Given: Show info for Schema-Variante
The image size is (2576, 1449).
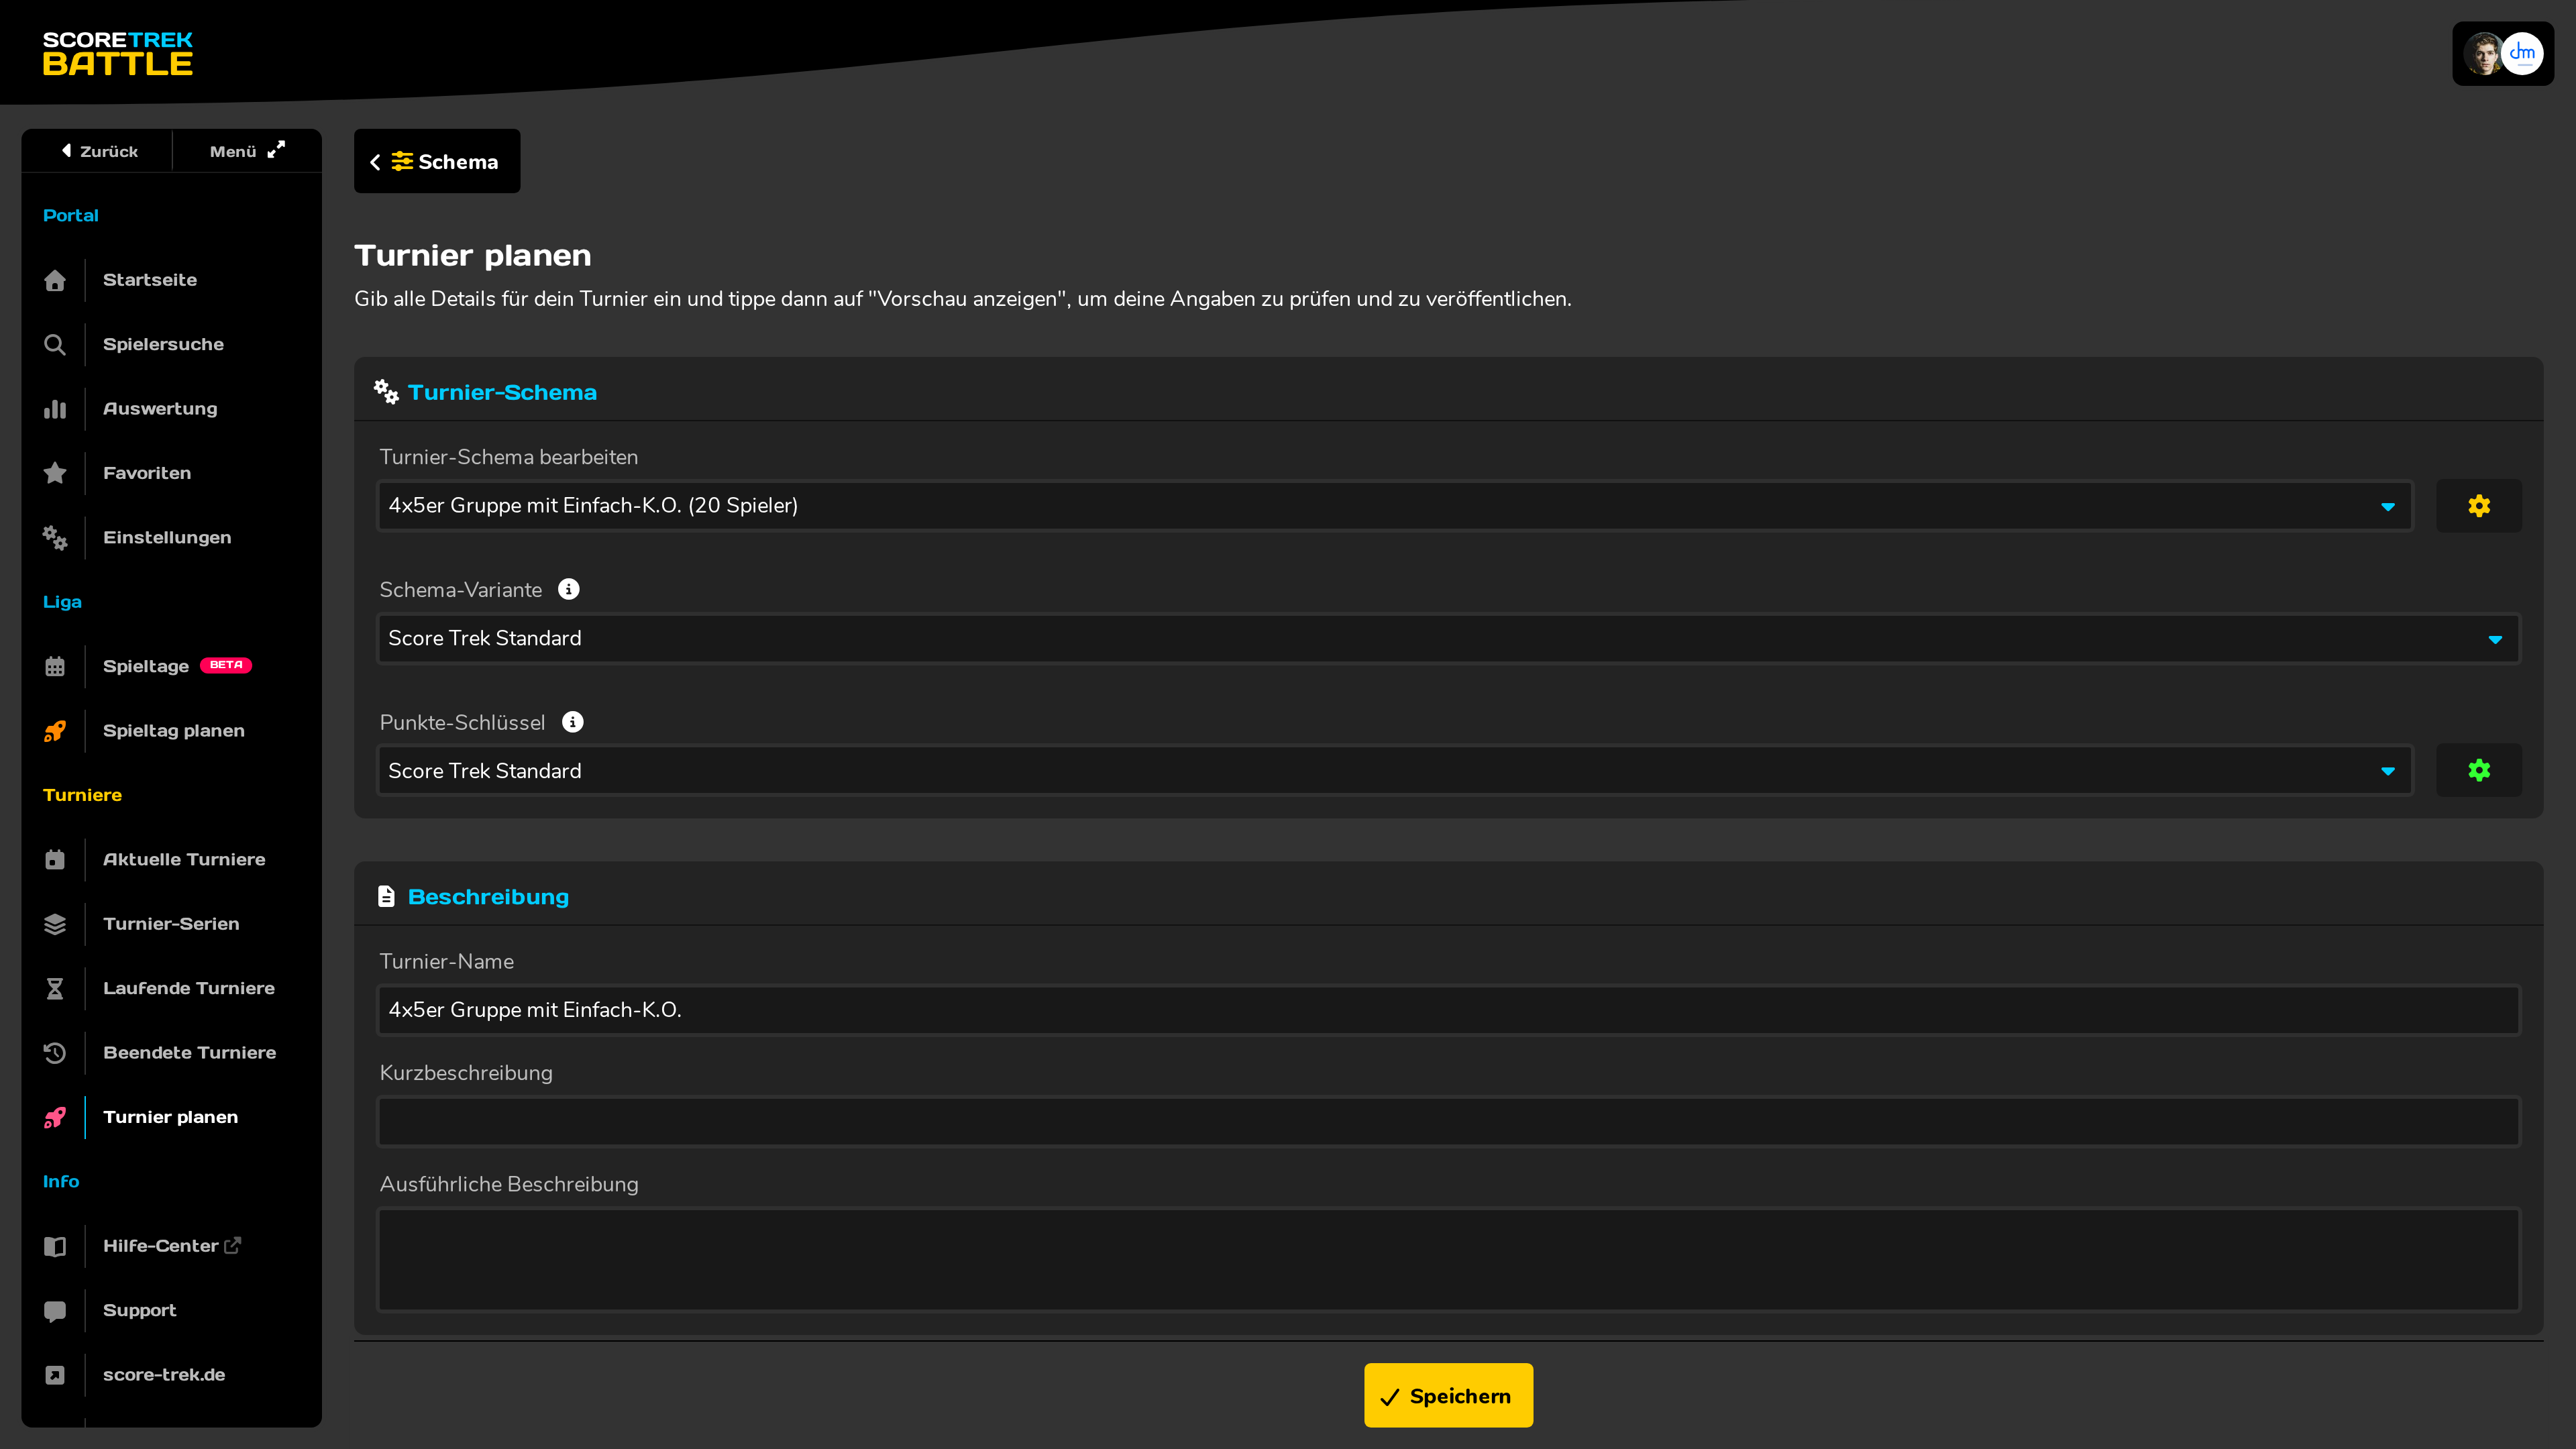Looking at the screenshot, I should pyautogui.click(x=568, y=590).
